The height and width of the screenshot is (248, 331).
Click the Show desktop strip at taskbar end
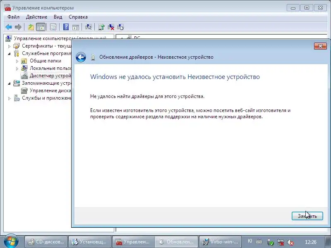pyautogui.click(x=329, y=242)
